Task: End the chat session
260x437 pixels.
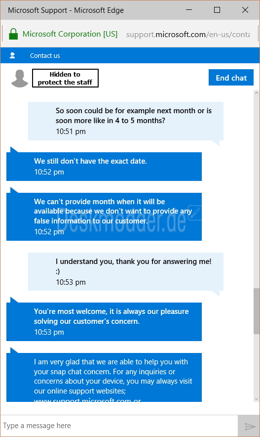Action: 231,78
